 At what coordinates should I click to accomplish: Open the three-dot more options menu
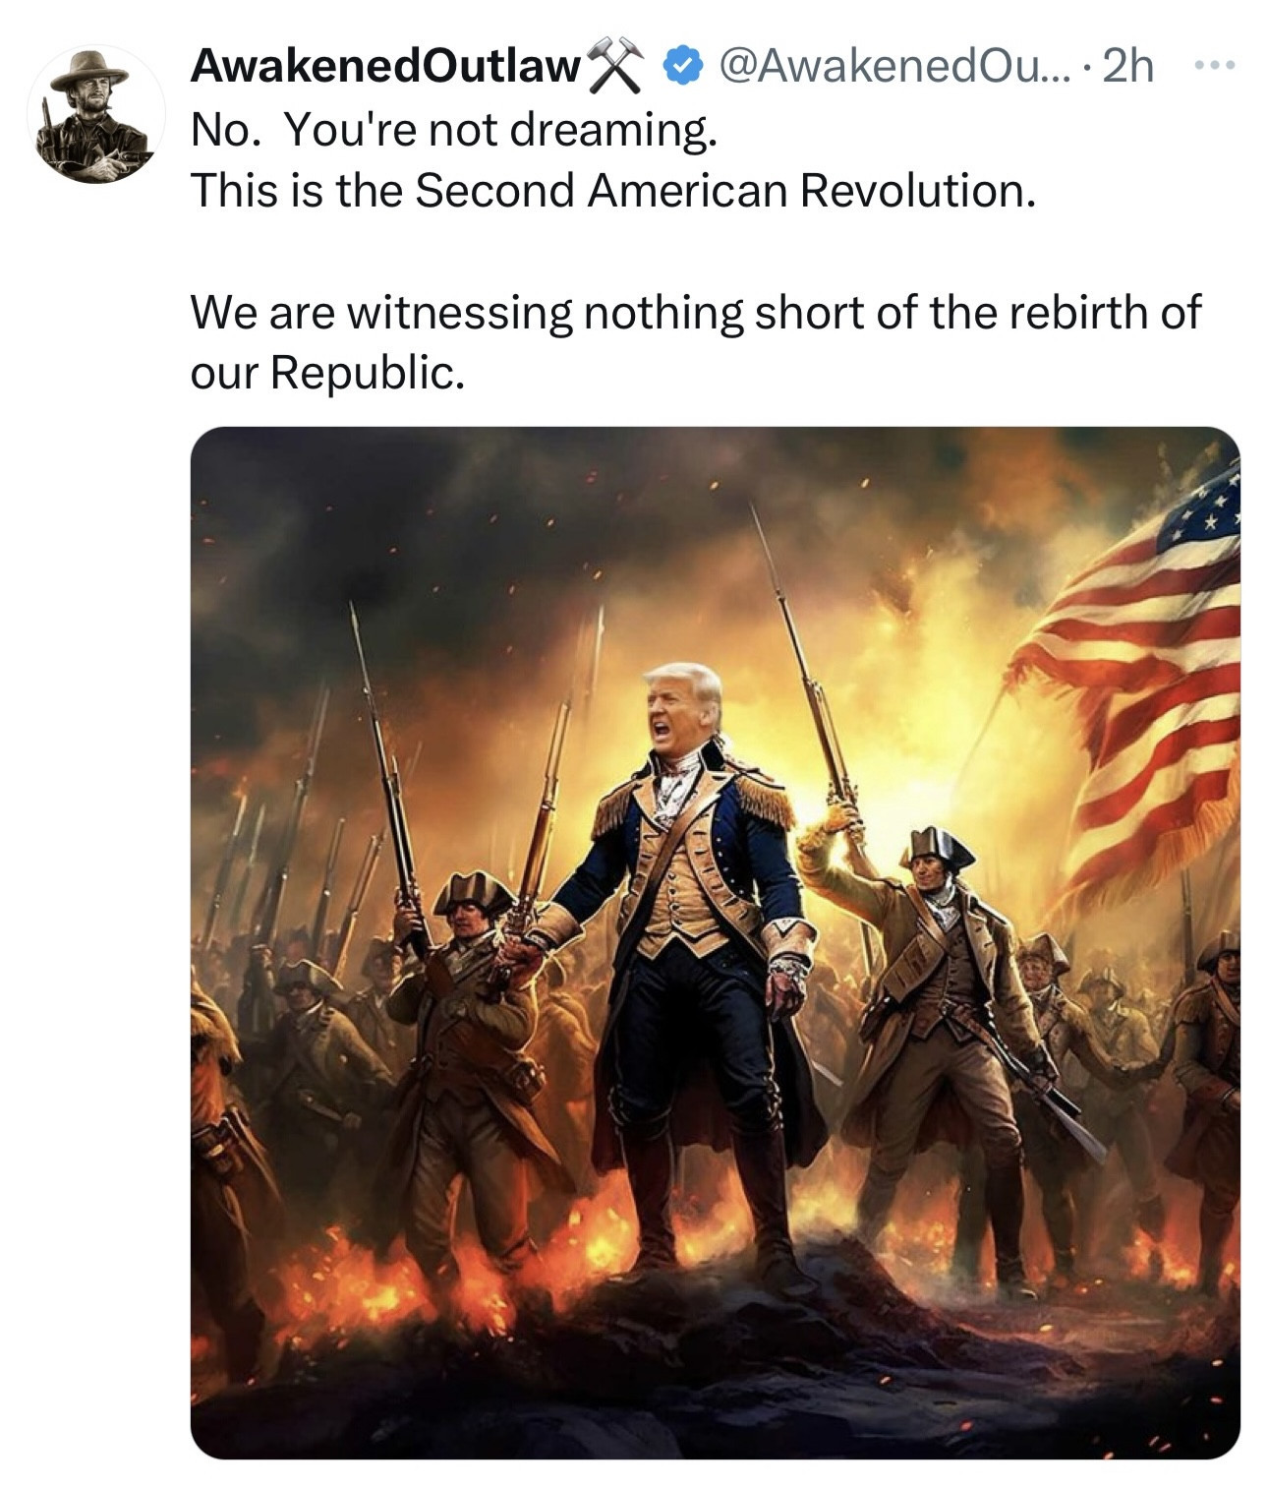point(1215,67)
